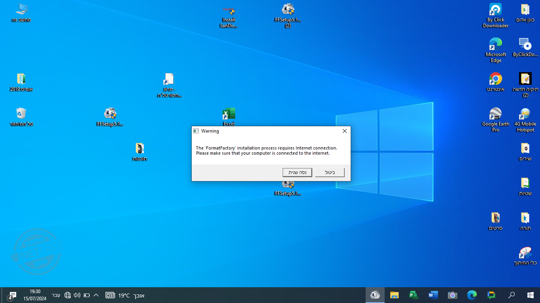Select the 4G Mobile Hotspot shortcut
The image size is (540, 303).
(x=525, y=120)
